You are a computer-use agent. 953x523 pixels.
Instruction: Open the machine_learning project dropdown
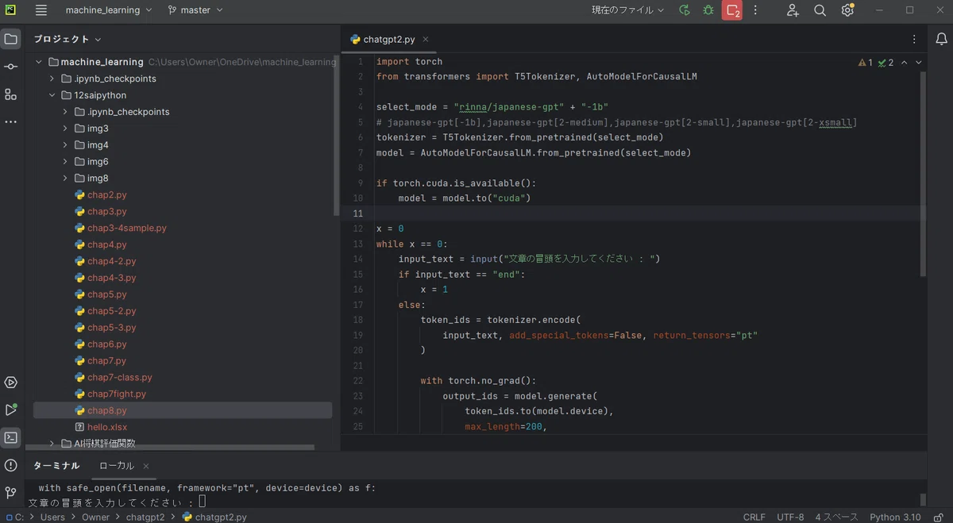click(109, 10)
